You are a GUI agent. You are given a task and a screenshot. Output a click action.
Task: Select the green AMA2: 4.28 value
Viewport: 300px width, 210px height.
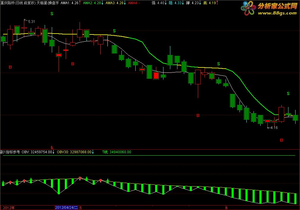click(92, 3)
